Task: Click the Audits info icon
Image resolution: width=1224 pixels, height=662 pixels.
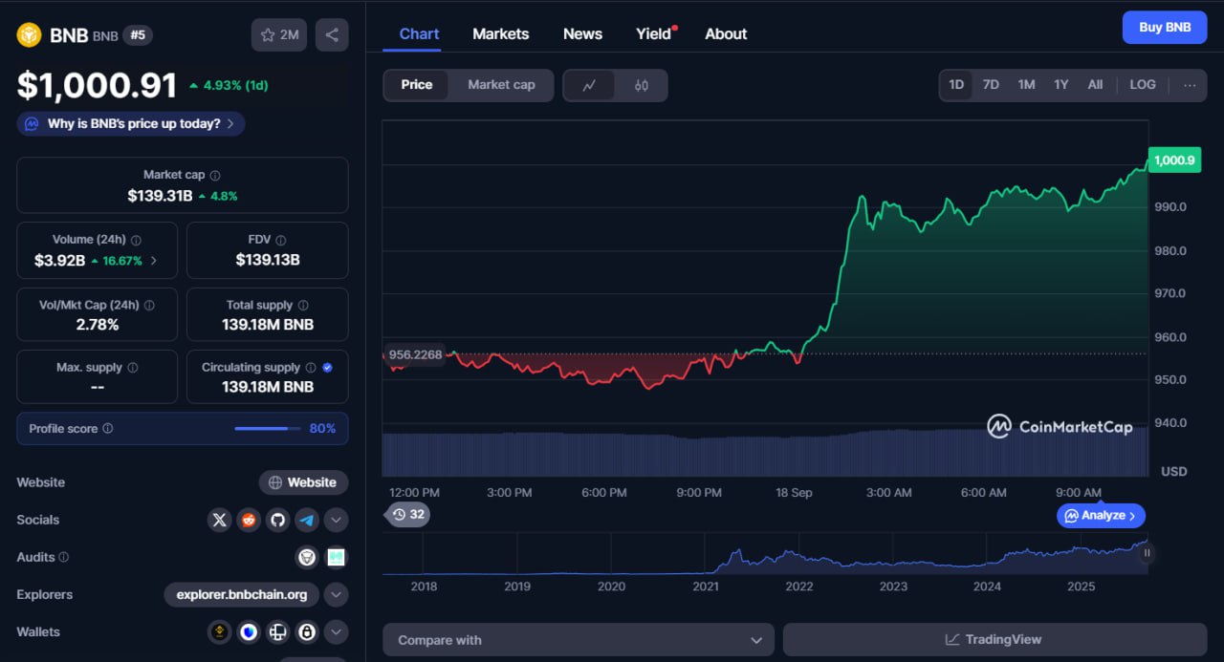Action: 64,557
